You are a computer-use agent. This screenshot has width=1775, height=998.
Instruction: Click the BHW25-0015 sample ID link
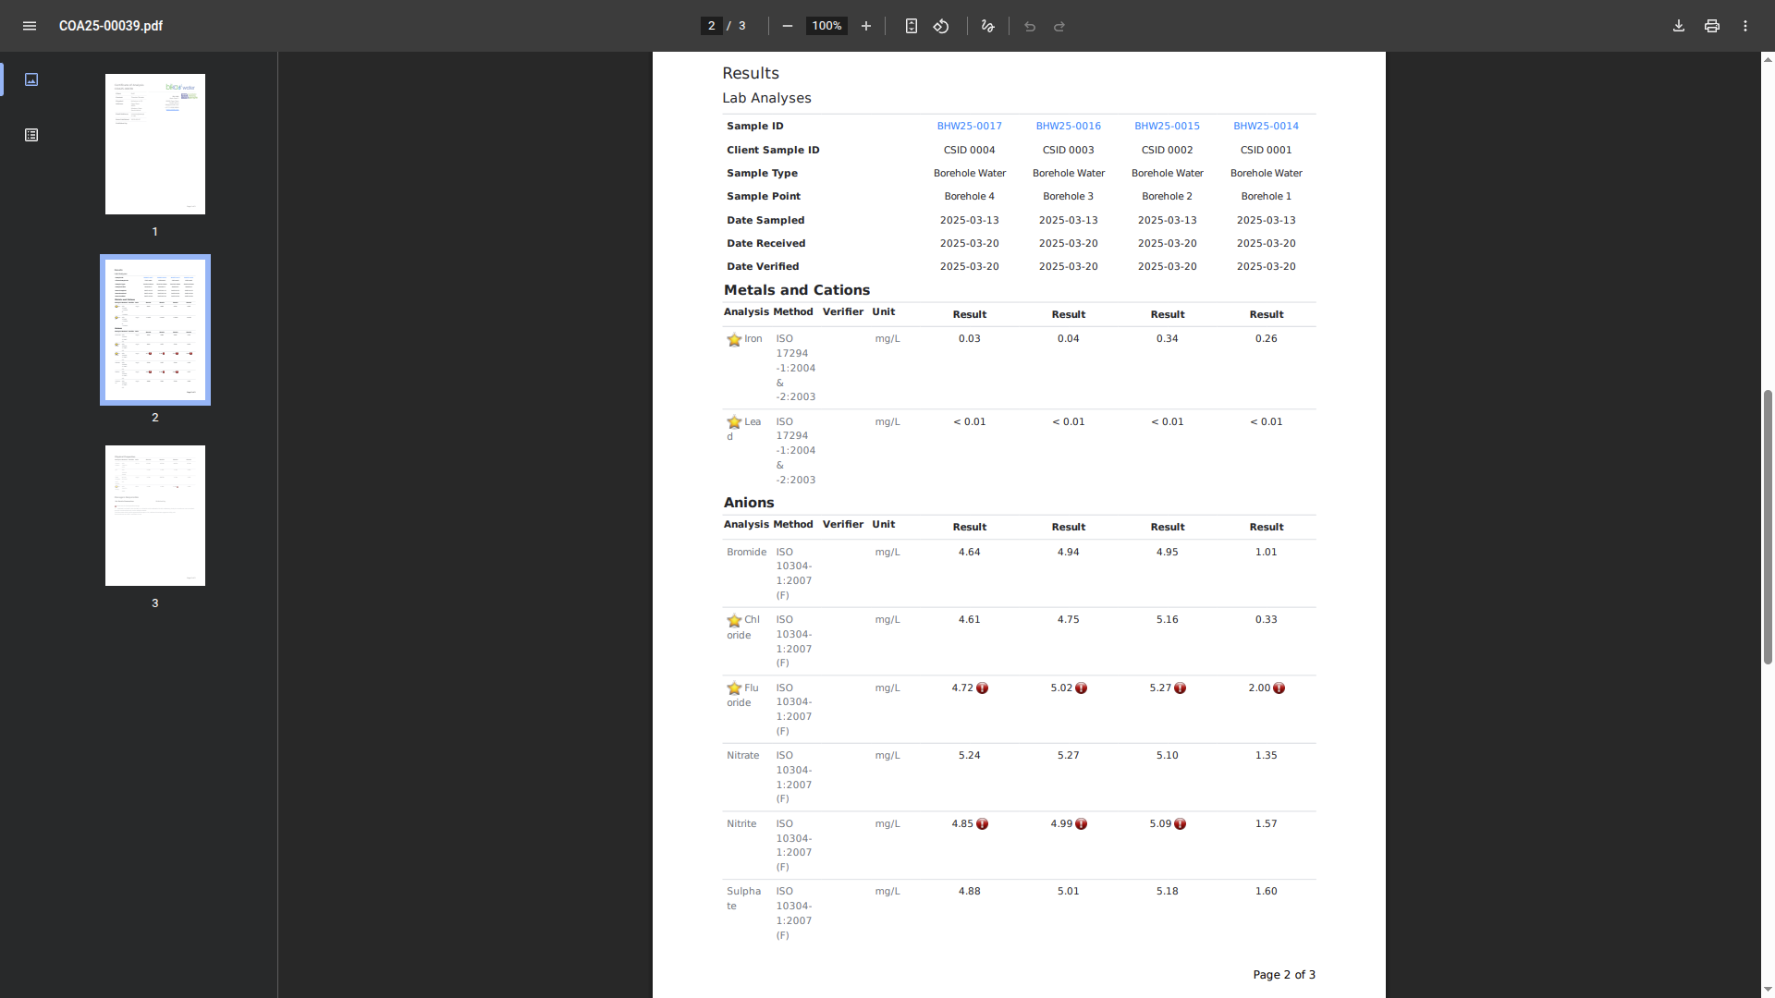[x=1167, y=126]
